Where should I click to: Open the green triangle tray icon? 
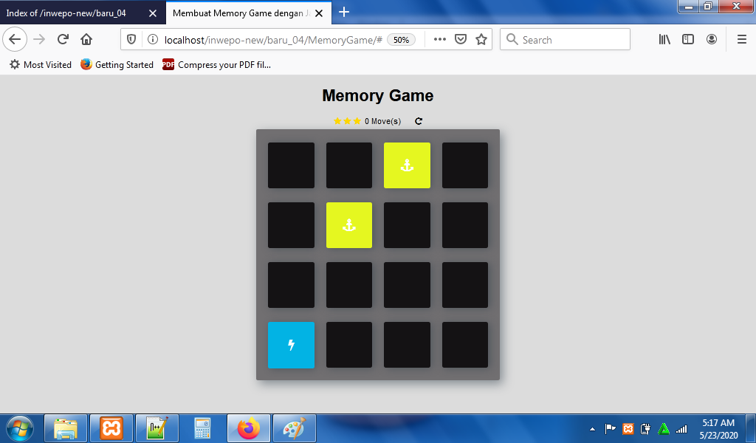tap(664, 428)
